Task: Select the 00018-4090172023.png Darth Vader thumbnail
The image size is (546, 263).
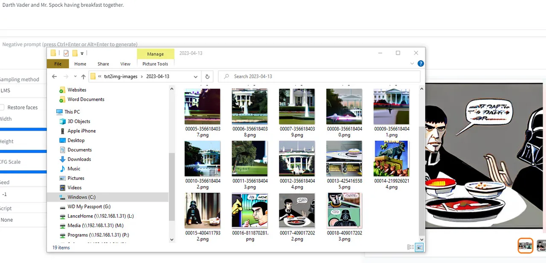Action: pos(344,211)
